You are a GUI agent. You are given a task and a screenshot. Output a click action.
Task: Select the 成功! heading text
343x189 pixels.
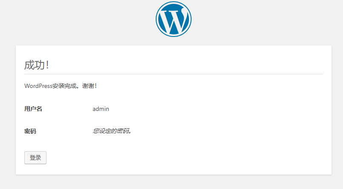[x=37, y=65]
